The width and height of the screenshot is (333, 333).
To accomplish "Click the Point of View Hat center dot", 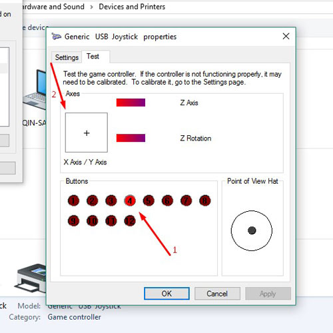I will (252, 230).
